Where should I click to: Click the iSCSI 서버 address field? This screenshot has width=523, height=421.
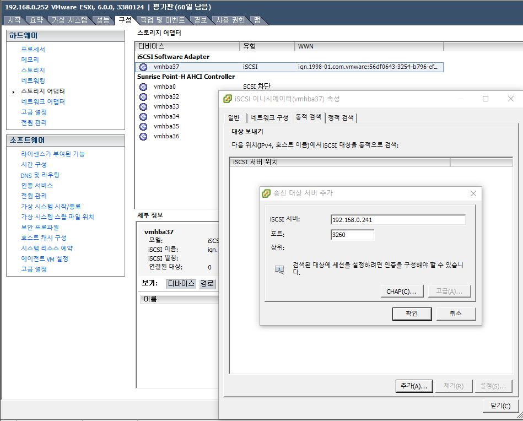pyautogui.click(x=397, y=220)
